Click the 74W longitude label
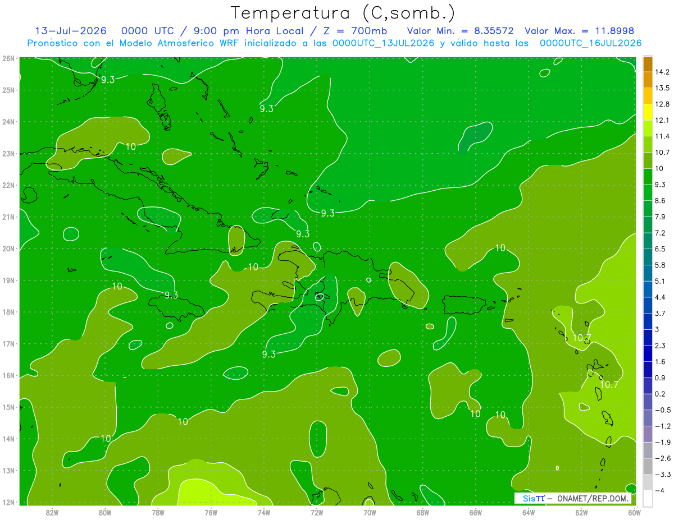 [x=264, y=512]
